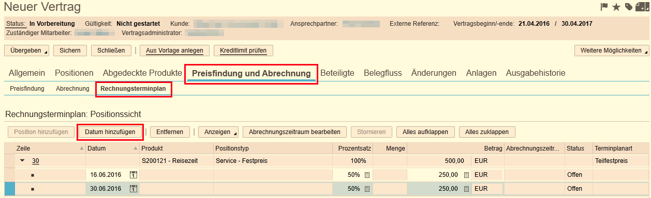The image size is (651, 198).
Task: Click the star favorite icon
Action: (x=616, y=7)
